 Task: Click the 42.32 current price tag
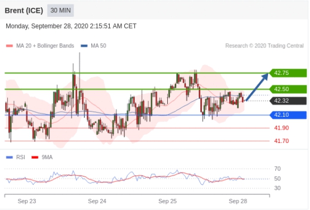(288, 101)
